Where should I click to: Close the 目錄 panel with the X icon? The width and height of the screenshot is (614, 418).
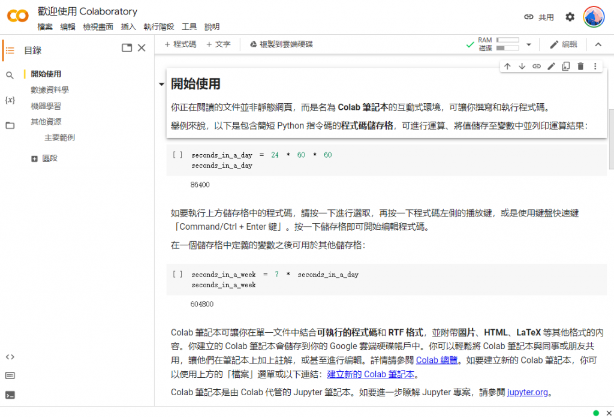[142, 48]
